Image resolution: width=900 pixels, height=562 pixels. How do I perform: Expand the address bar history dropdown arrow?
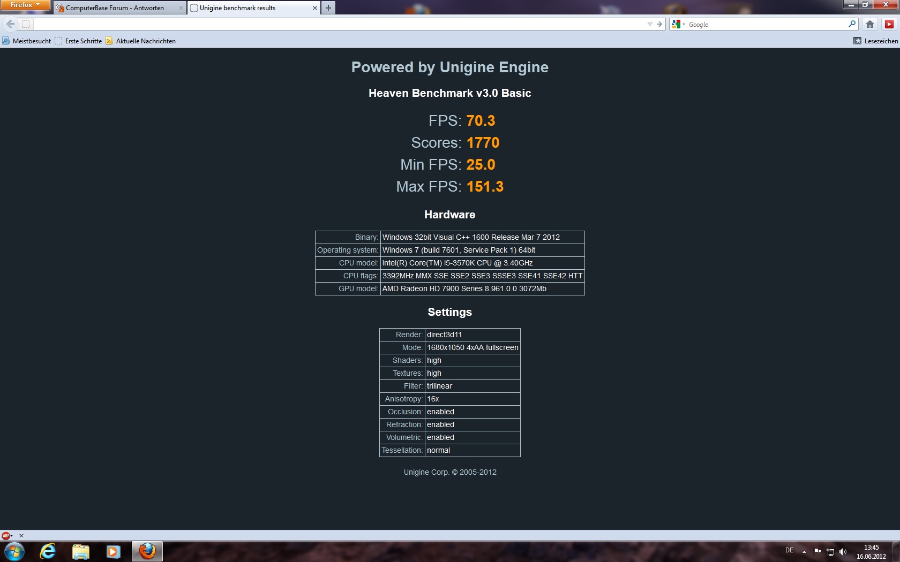tap(650, 24)
